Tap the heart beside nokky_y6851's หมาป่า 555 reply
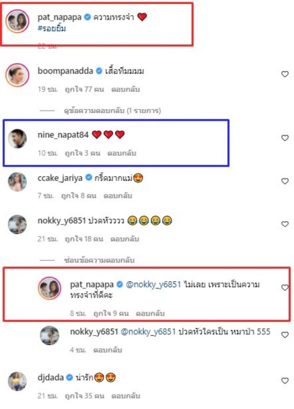This screenshot has height=409, width=294. (x=285, y=335)
